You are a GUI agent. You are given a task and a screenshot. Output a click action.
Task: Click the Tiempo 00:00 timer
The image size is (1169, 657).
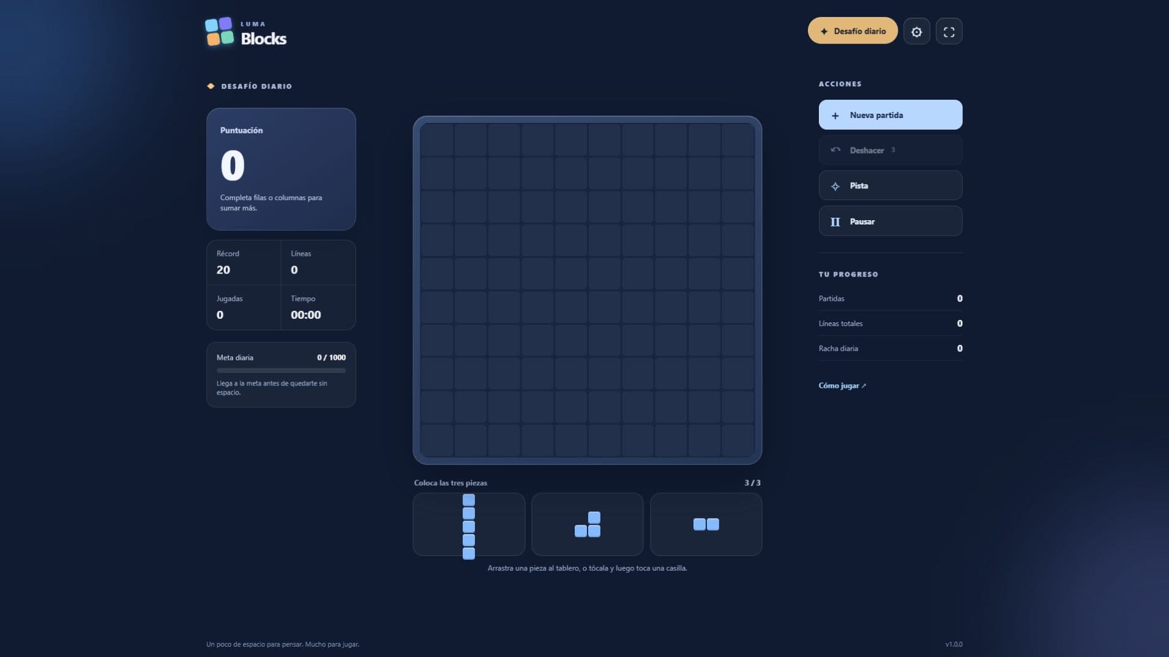(305, 315)
